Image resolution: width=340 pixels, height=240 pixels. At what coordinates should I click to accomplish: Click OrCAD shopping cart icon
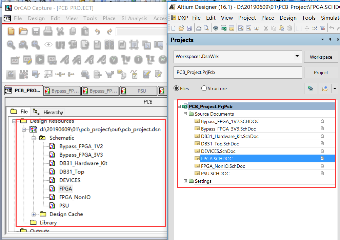110,75
